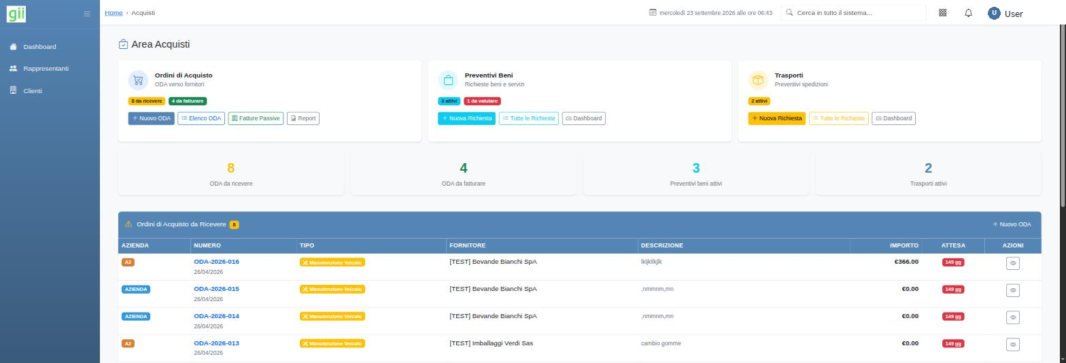Click the Preventivi Beni bag icon
Screen dimensions: 1066x363
point(448,80)
